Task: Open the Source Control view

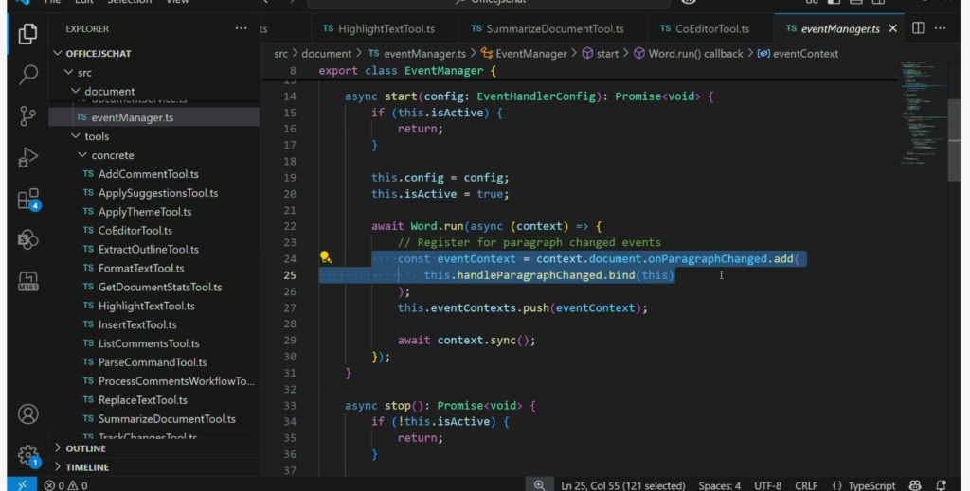Action: pyautogui.click(x=27, y=115)
